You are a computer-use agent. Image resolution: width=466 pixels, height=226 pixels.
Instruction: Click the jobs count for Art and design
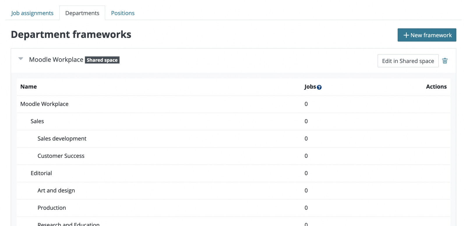tap(306, 190)
